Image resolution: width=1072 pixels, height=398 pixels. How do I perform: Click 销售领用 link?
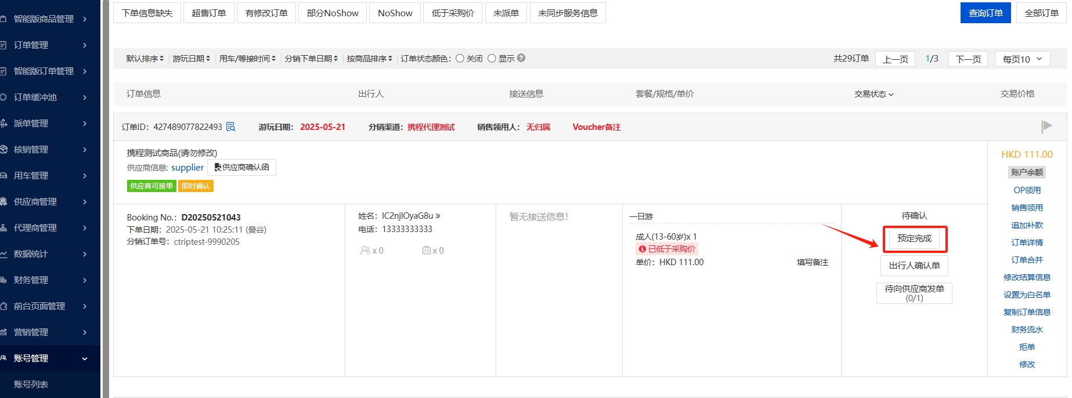[1027, 208]
